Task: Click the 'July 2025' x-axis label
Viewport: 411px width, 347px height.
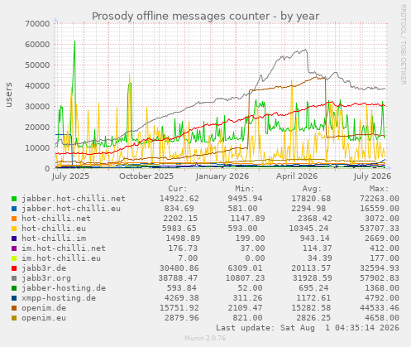Action: [x=70, y=176]
